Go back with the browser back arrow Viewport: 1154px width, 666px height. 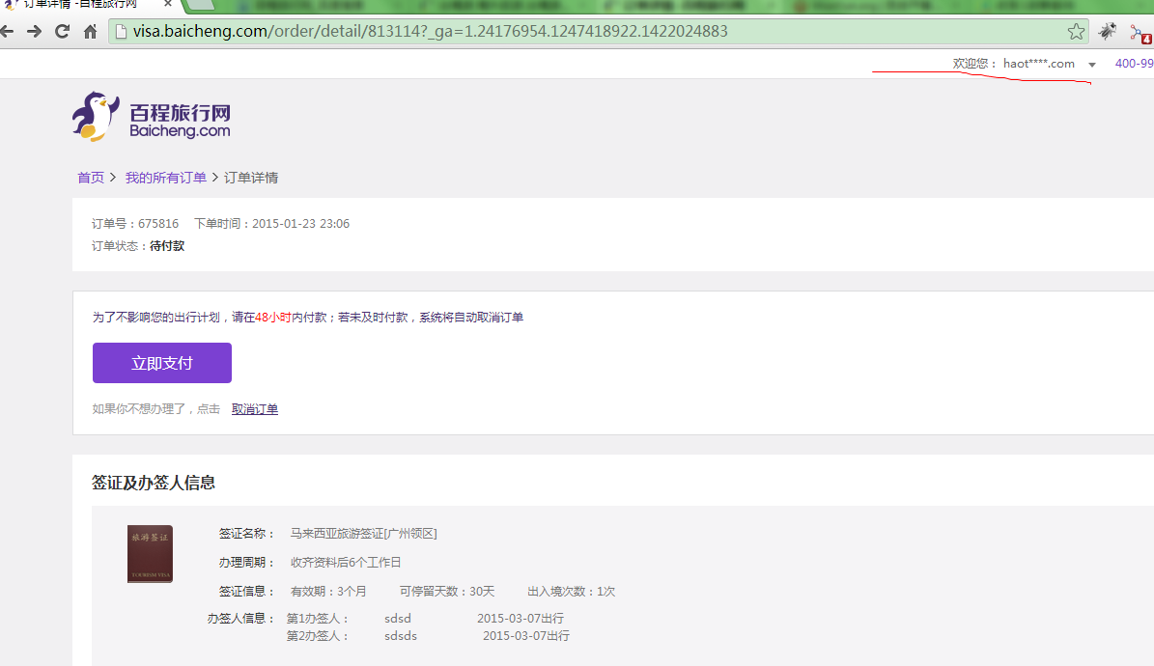click(x=7, y=32)
